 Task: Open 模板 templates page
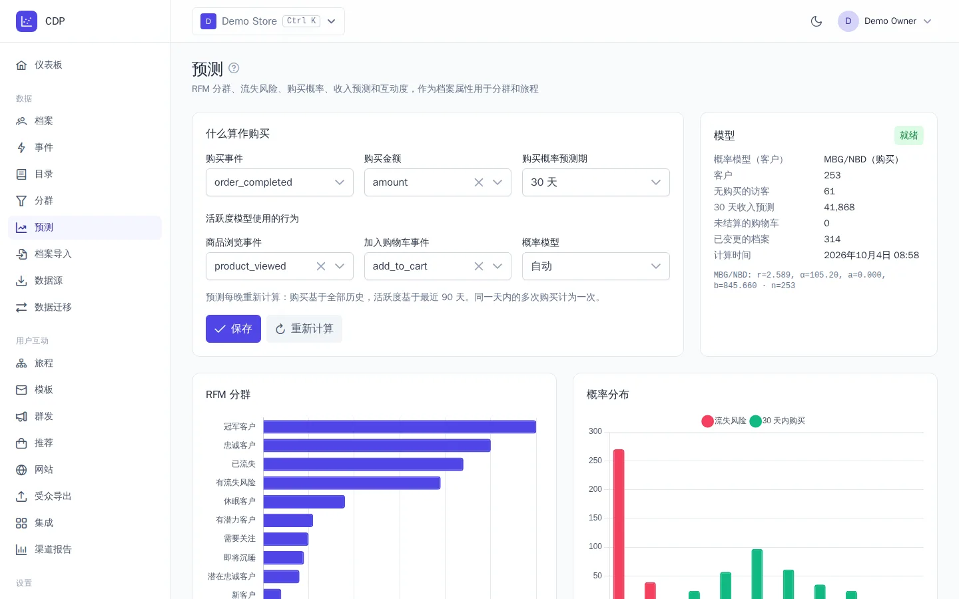(x=85, y=390)
